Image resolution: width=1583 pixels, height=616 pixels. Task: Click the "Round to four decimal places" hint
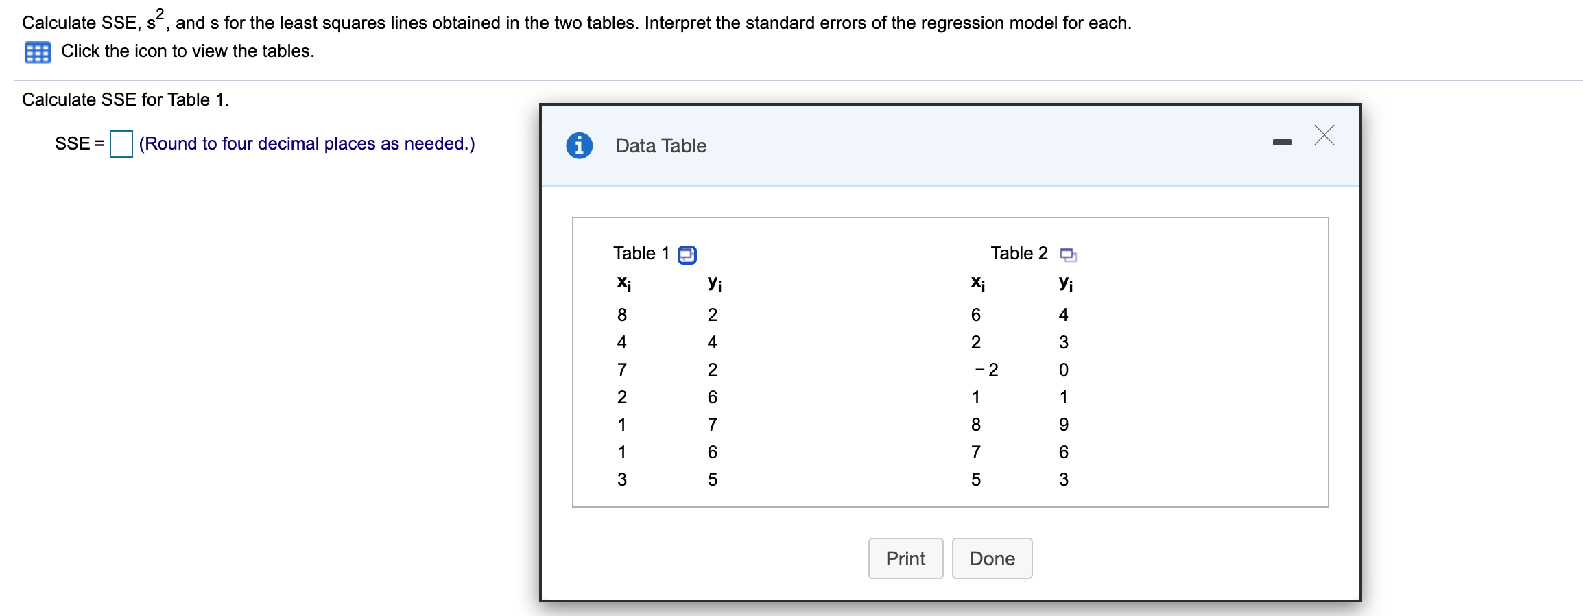pos(307,144)
